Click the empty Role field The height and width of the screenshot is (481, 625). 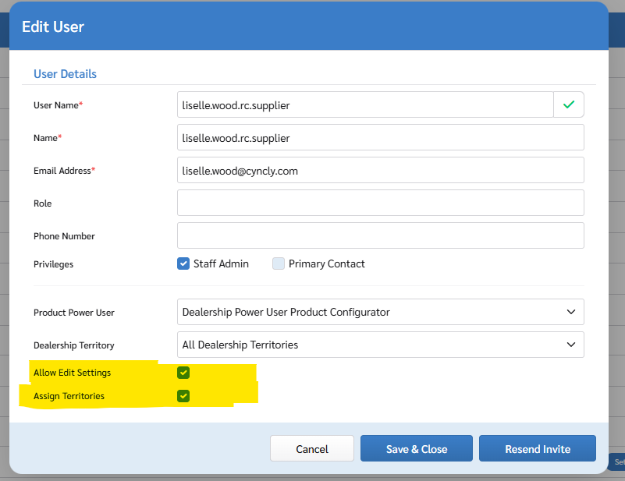pos(380,203)
